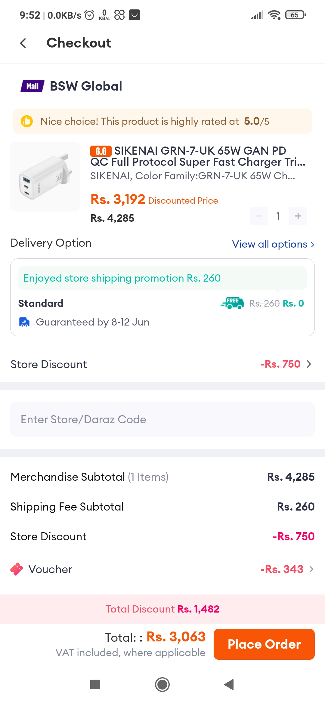325x704 pixels.
Task: Tap the purple Mall badge icon
Action: [32, 86]
